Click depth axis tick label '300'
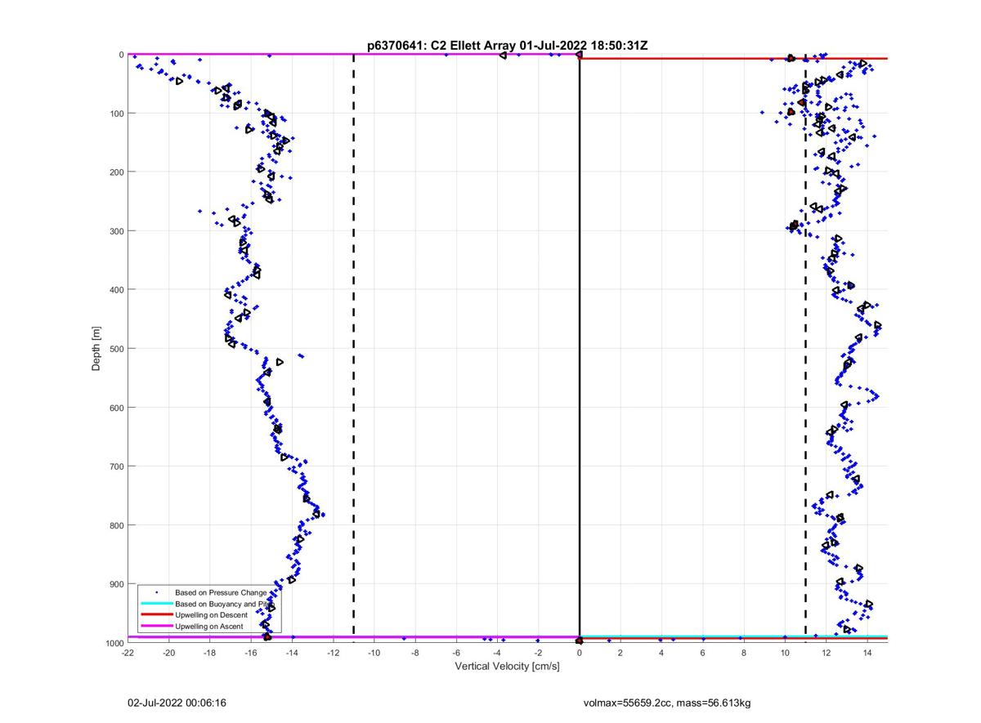 click(116, 231)
